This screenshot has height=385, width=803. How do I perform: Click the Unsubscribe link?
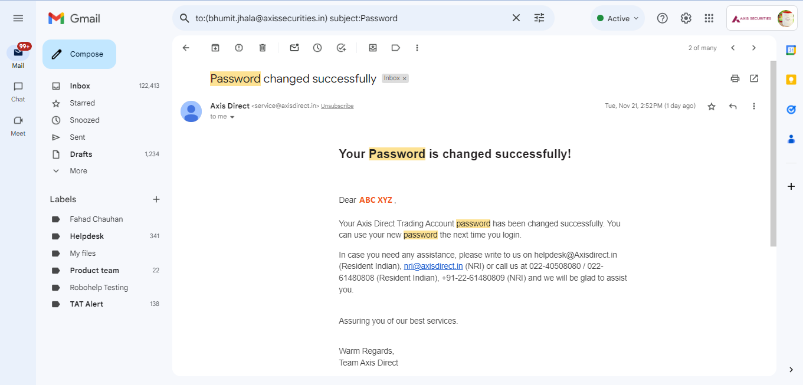click(x=337, y=106)
